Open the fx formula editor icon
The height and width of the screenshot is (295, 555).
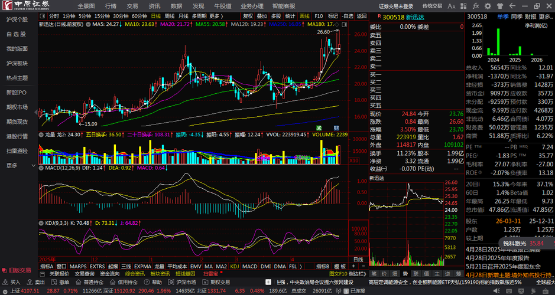pos(475,6)
